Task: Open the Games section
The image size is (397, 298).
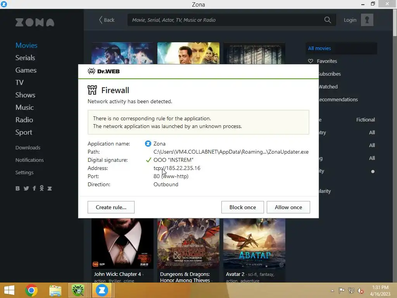Action: point(26,70)
